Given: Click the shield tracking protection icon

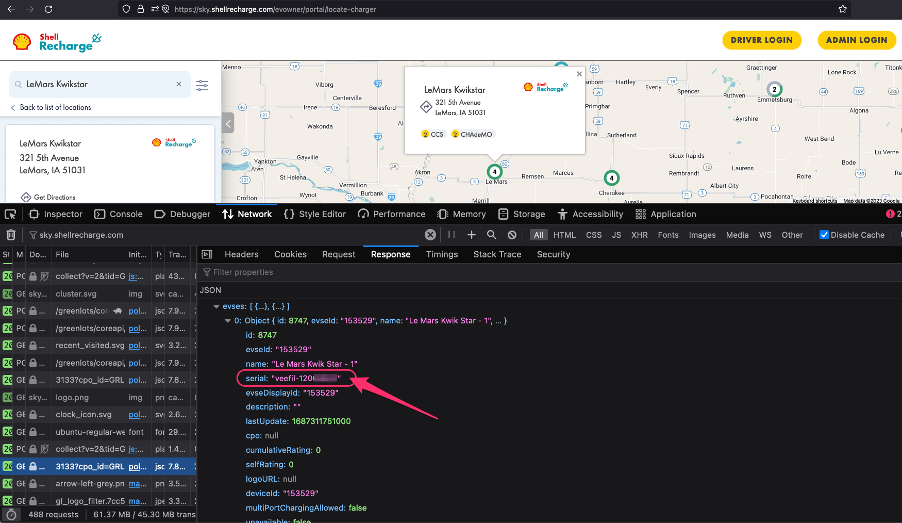Looking at the screenshot, I should click(126, 9).
